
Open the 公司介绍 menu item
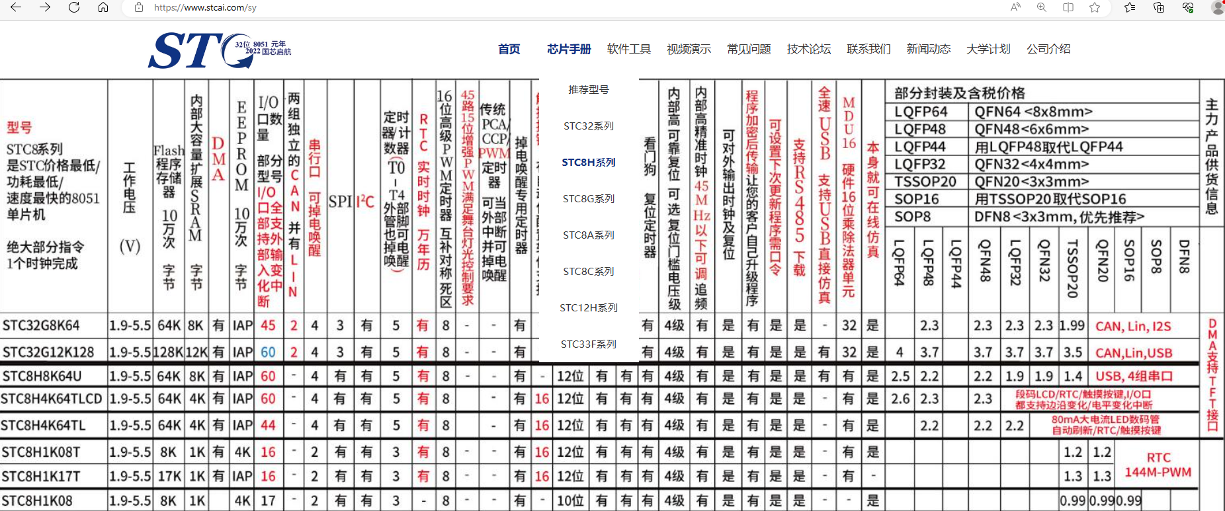1048,49
